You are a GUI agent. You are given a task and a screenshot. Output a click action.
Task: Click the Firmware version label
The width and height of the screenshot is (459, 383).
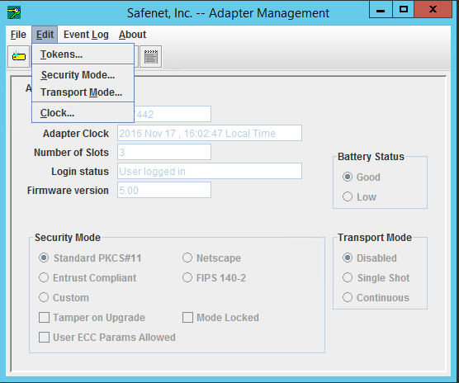point(68,191)
